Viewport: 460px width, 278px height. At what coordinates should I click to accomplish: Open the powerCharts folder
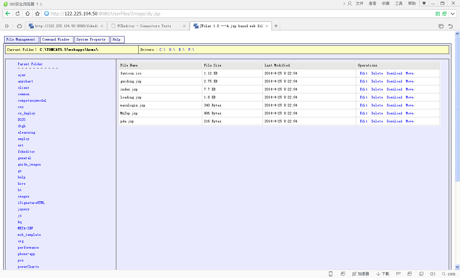28,267
